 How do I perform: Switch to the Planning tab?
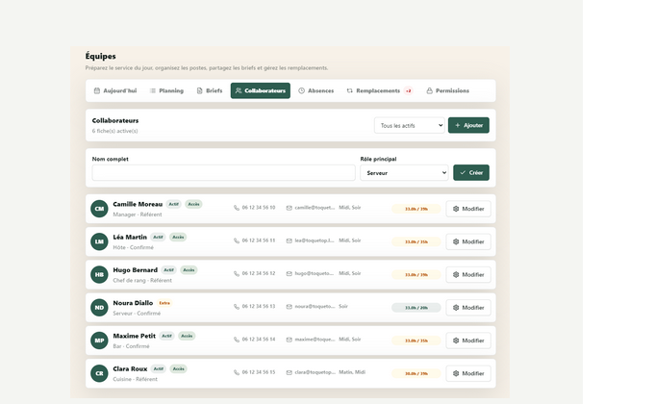[x=166, y=90]
